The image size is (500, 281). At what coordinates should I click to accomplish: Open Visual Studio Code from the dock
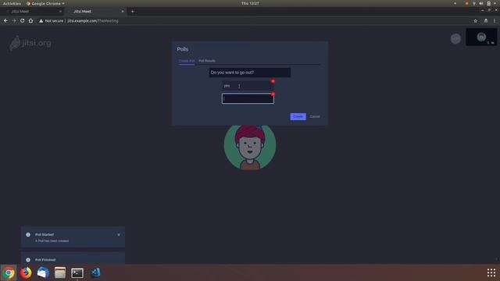pos(95,272)
